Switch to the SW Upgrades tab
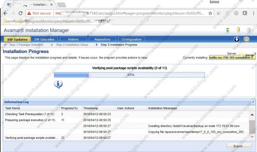This screenshot has width=257, height=152. click(44, 39)
